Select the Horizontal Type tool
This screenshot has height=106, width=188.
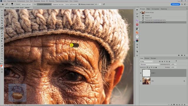click(x=2, y=51)
